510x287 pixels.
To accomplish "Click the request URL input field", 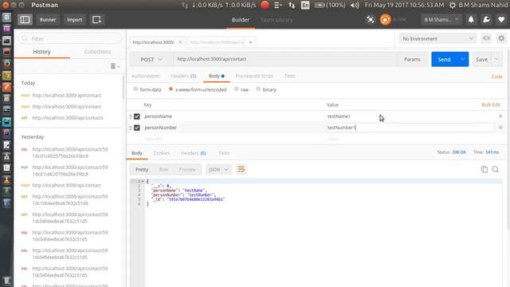I will [285, 59].
